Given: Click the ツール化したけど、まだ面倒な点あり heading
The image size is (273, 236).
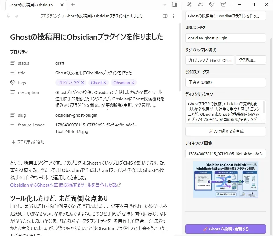Looking at the screenshot, I should [59, 198].
